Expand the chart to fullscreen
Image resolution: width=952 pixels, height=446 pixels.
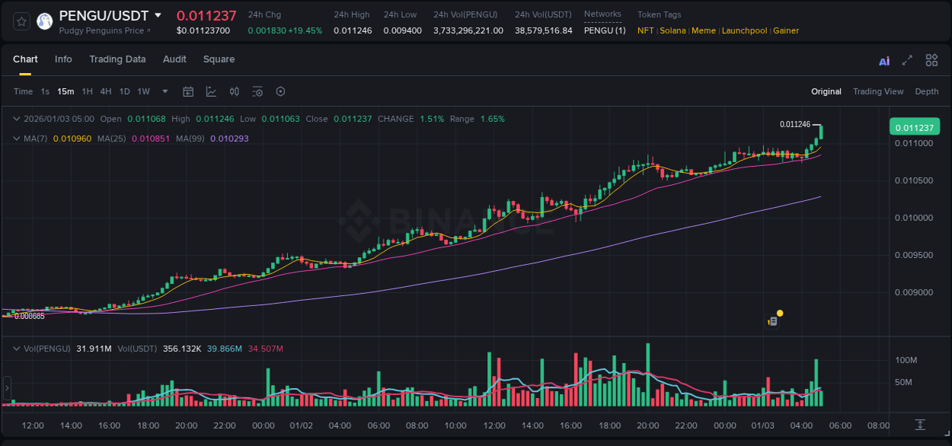tap(908, 59)
